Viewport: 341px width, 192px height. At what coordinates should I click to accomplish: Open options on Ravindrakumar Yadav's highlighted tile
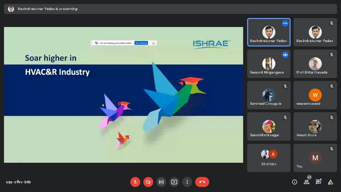pyautogui.click(x=285, y=23)
